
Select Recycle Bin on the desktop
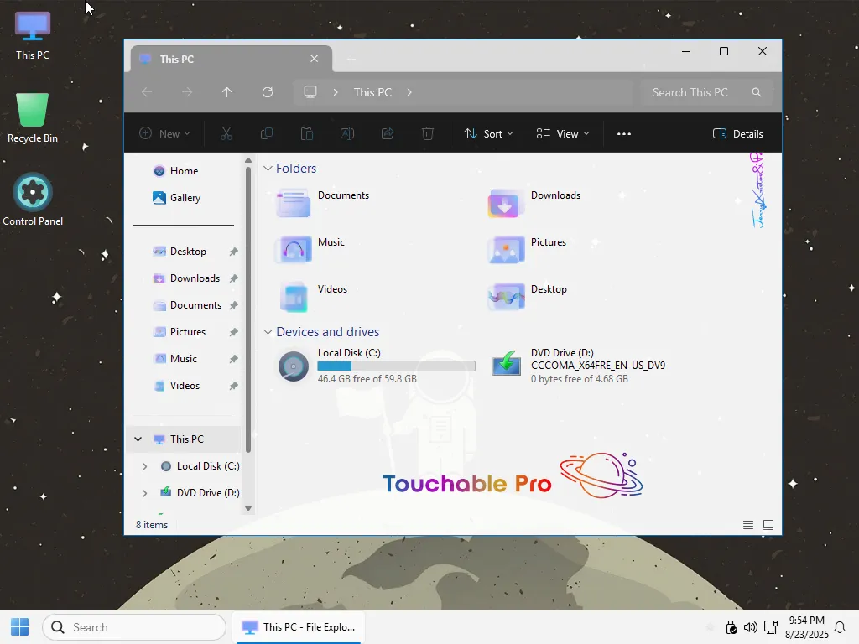pyautogui.click(x=33, y=117)
